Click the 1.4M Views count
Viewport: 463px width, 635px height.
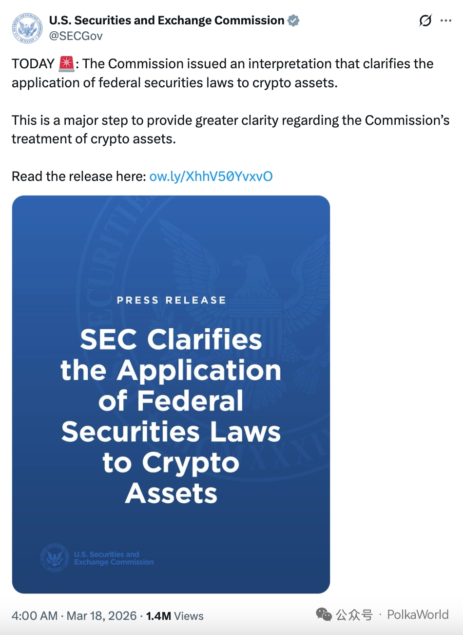click(x=174, y=616)
